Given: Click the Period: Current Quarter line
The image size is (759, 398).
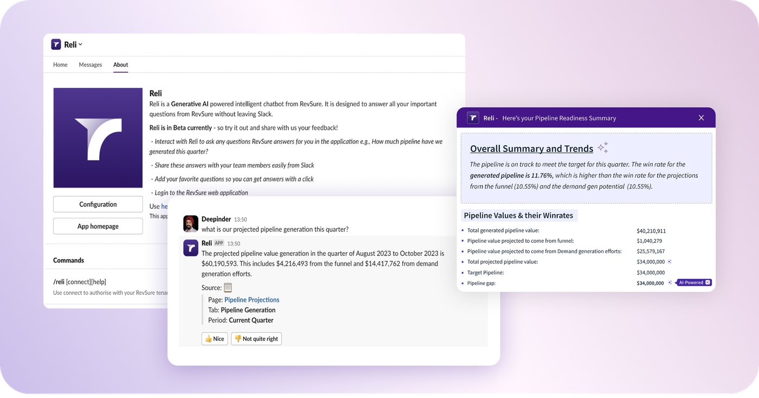Looking at the screenshot, I should pos(241,320).
